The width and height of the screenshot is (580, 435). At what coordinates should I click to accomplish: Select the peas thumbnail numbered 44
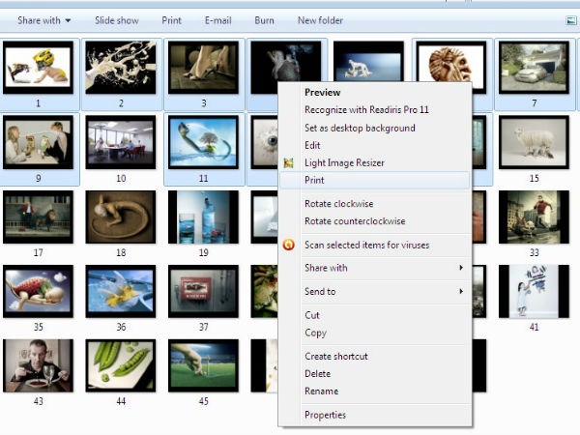(121, 365)
